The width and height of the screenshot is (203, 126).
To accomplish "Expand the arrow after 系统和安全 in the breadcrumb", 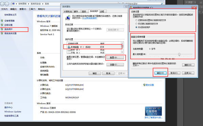I will (43, 4).
